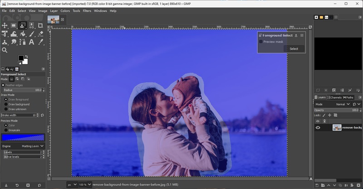Choose Color preview mode
Viewport: 363px width, 189px height.
pos(6,126)
